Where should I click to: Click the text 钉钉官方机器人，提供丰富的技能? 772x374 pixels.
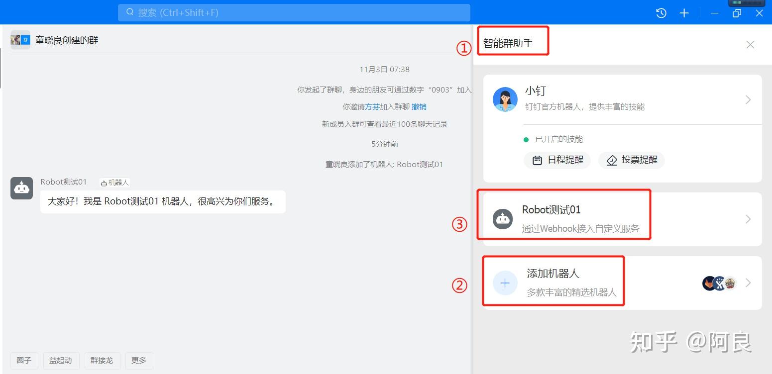(x=585, y=107)
